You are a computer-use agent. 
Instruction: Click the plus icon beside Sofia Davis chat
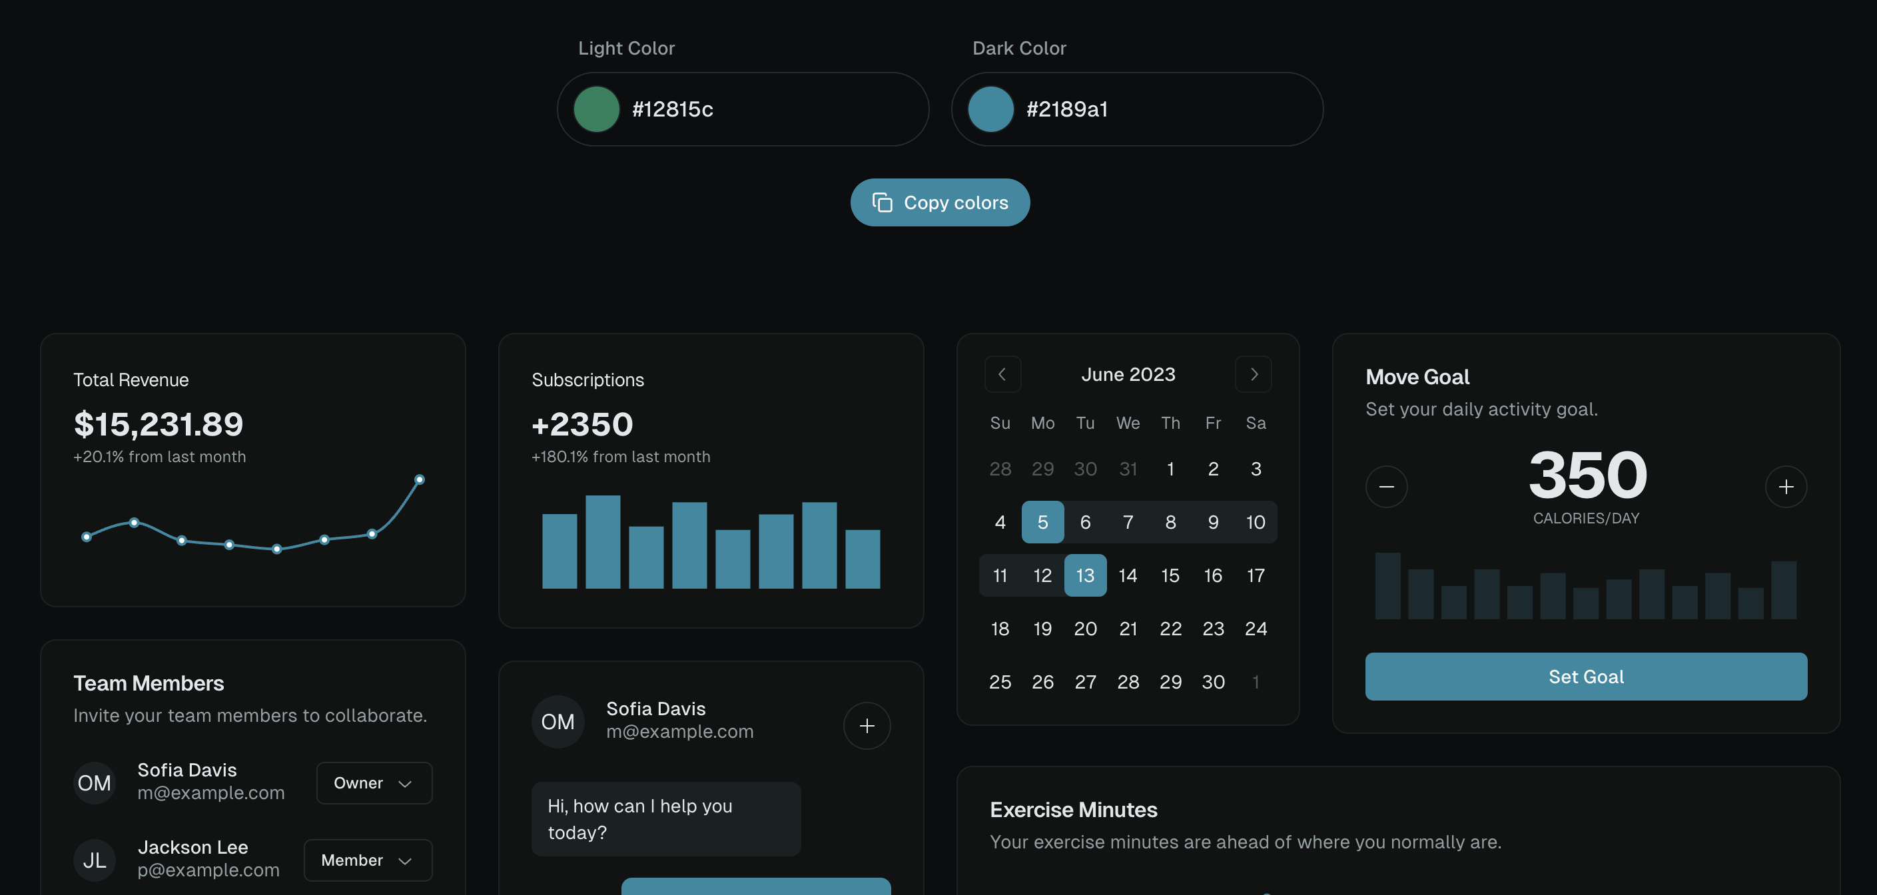(x=867, y=725)
